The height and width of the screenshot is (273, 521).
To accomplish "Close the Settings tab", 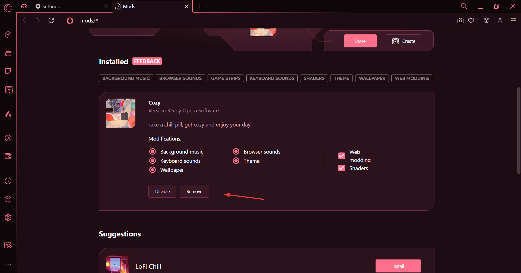I will (106, 6).
